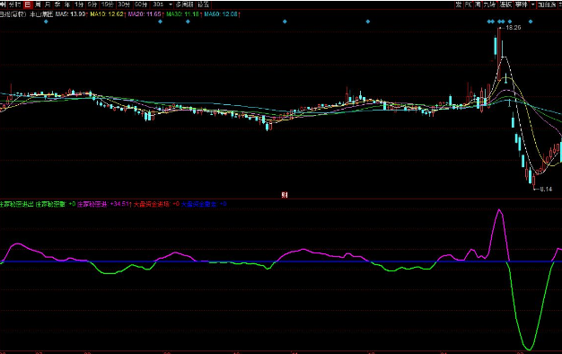The image size is (562, 354).
Task: Select the 15分 chart period
Action: point(107,4)
